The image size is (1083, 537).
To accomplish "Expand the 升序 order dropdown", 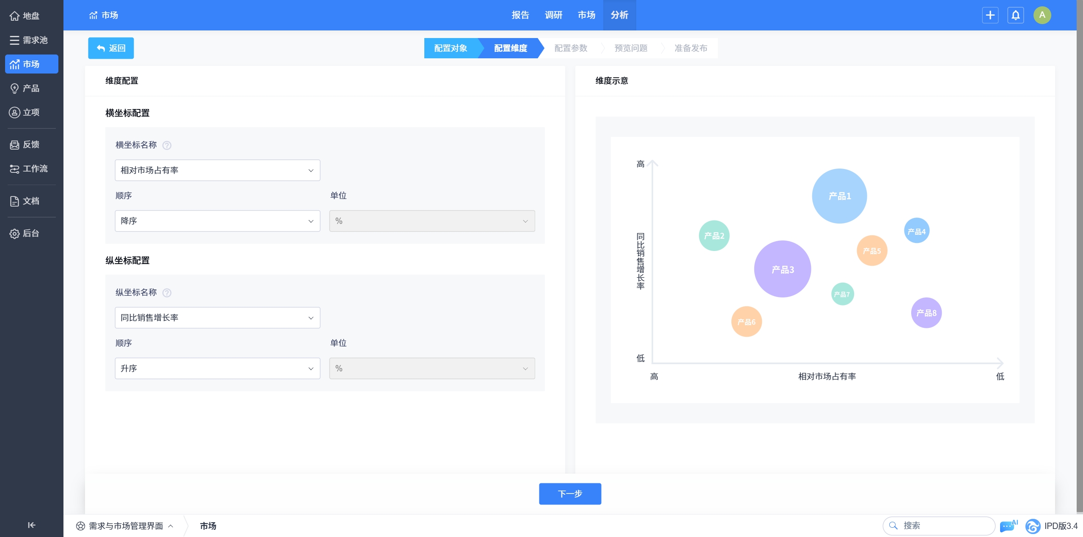I will (x=217, y=368).
